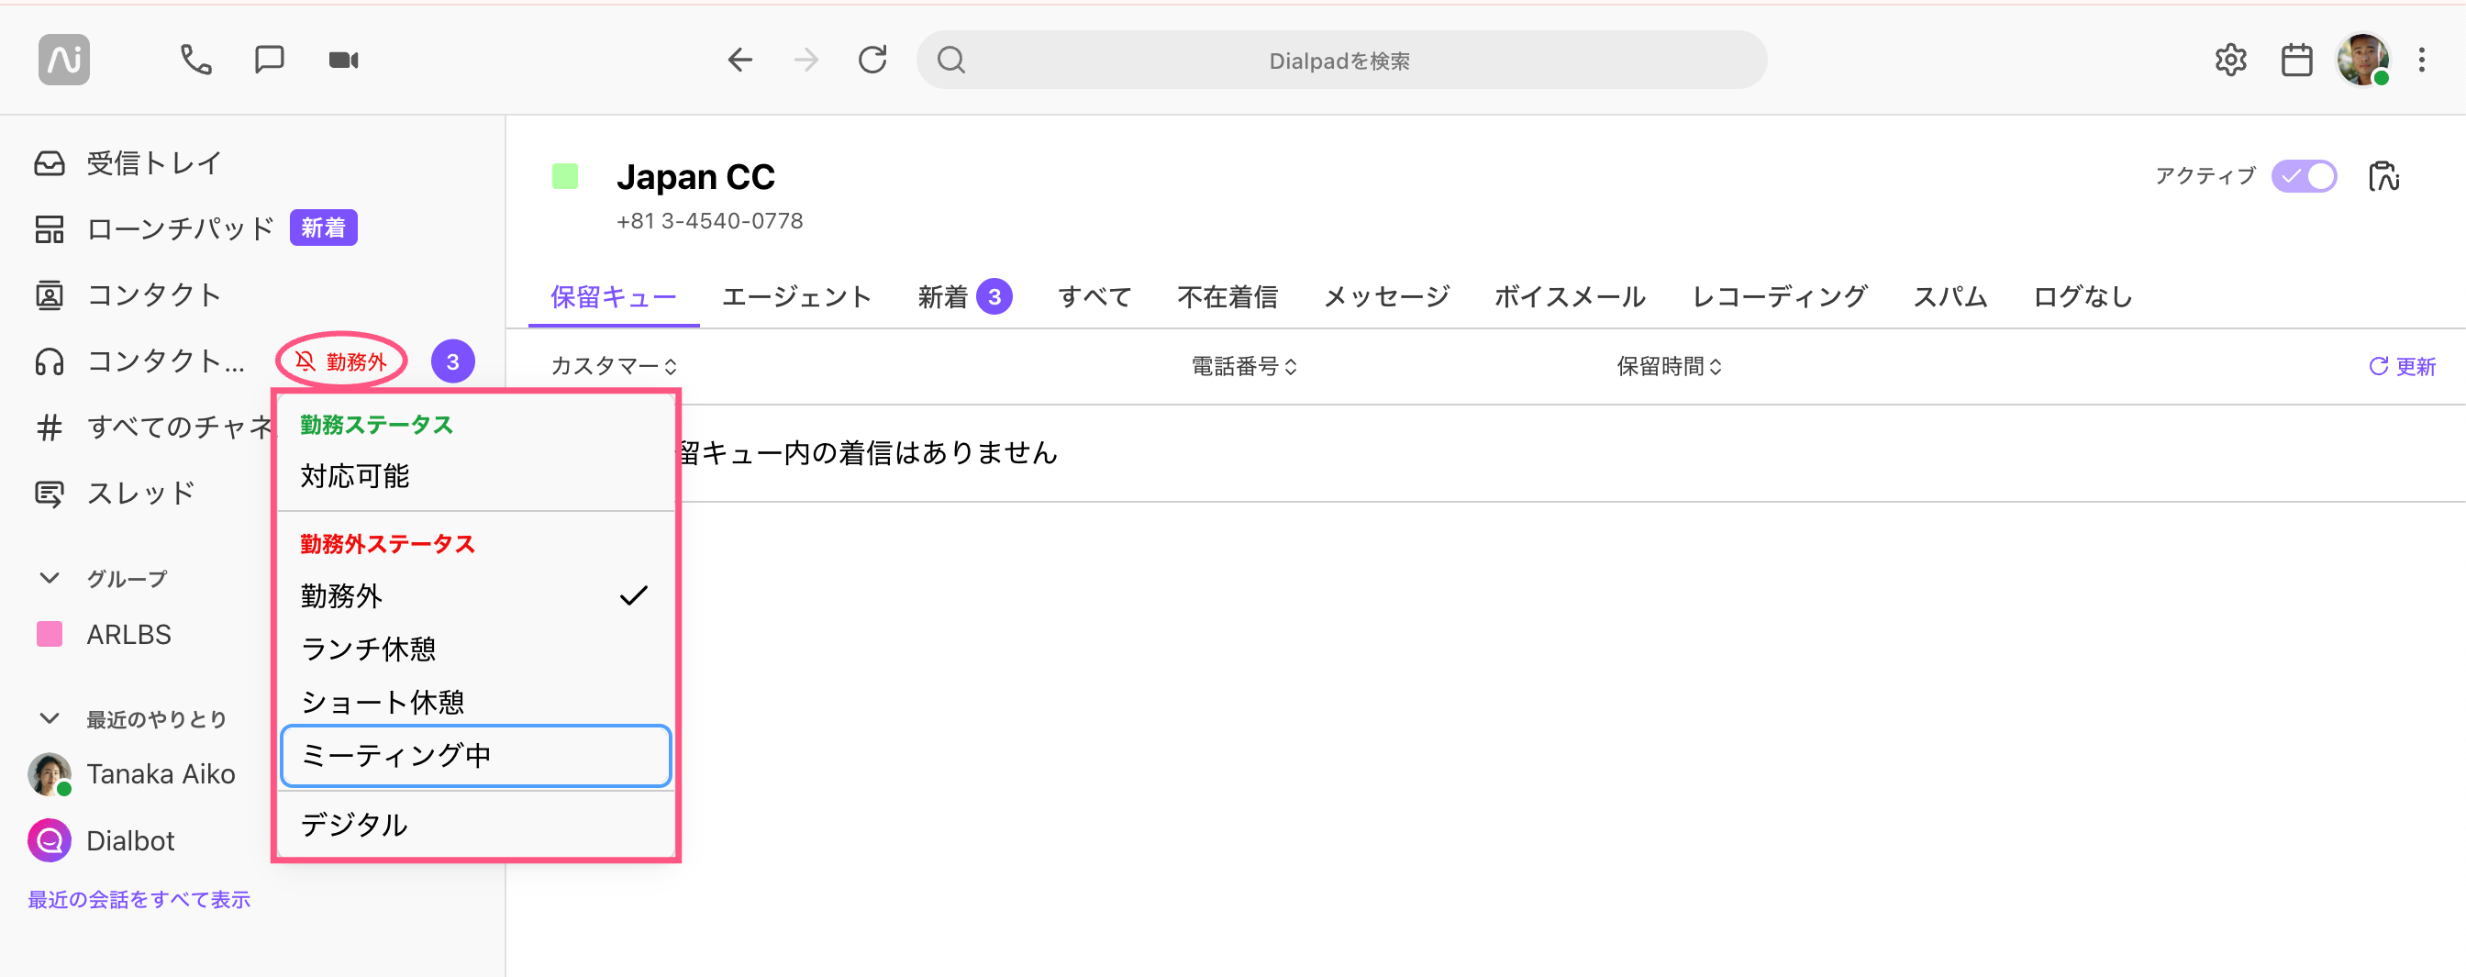The image size is (2466, 977).
Task: Collapse the グループ section chevron
Action: [x=50, y=578]
